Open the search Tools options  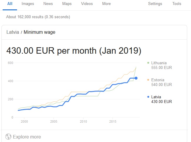(x=177, y=4)
